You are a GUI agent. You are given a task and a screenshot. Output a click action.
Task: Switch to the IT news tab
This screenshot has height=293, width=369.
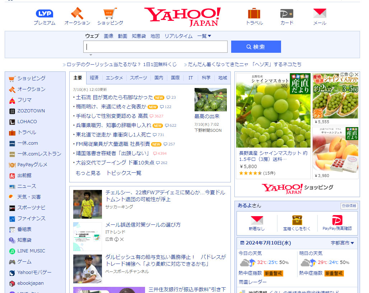(x=191, y=78)
